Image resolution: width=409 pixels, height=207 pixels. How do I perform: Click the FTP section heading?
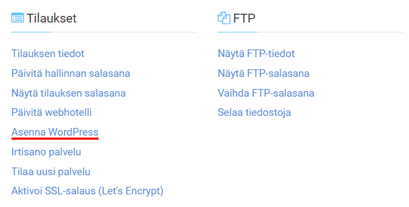point(244,18)
